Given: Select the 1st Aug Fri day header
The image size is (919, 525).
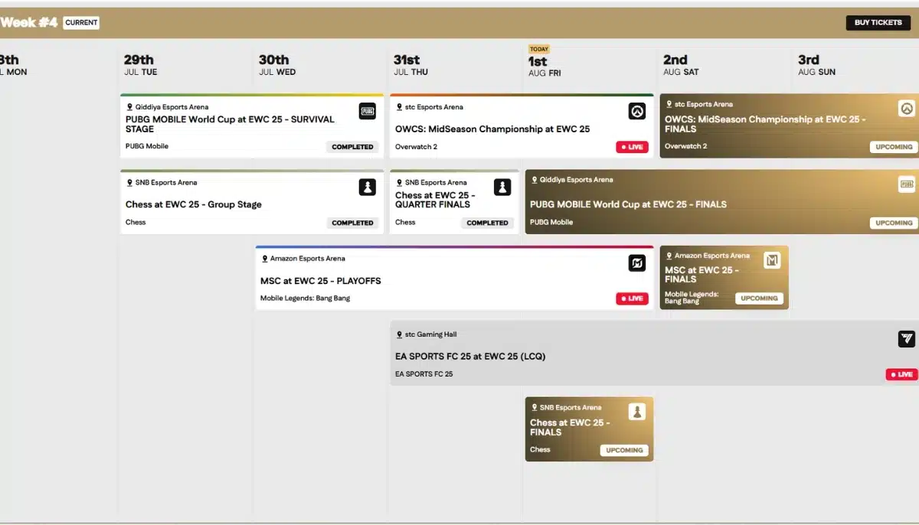Looking at the screenshot, I should coord(545,65).
